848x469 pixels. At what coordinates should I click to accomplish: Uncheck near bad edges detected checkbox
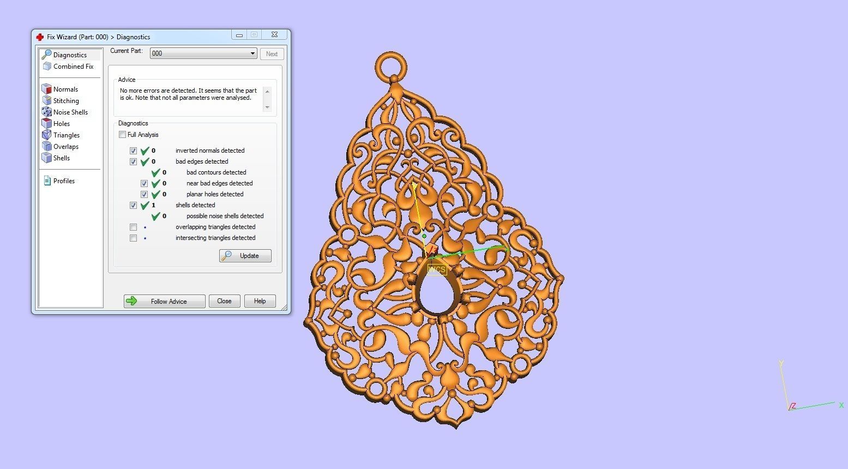click(144, 183)
